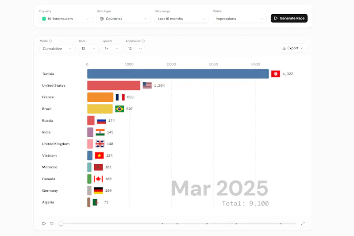Click the Brazil flag icon

(119, 109)
